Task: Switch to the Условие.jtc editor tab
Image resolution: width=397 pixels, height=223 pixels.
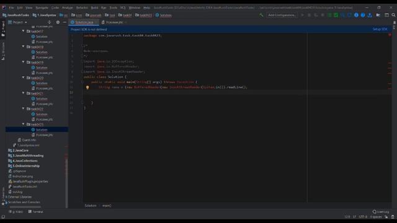Action: click(x=114, y=22)
